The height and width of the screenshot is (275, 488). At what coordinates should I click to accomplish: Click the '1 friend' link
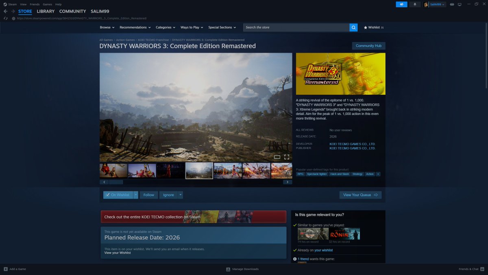click(x=303, y=259)
